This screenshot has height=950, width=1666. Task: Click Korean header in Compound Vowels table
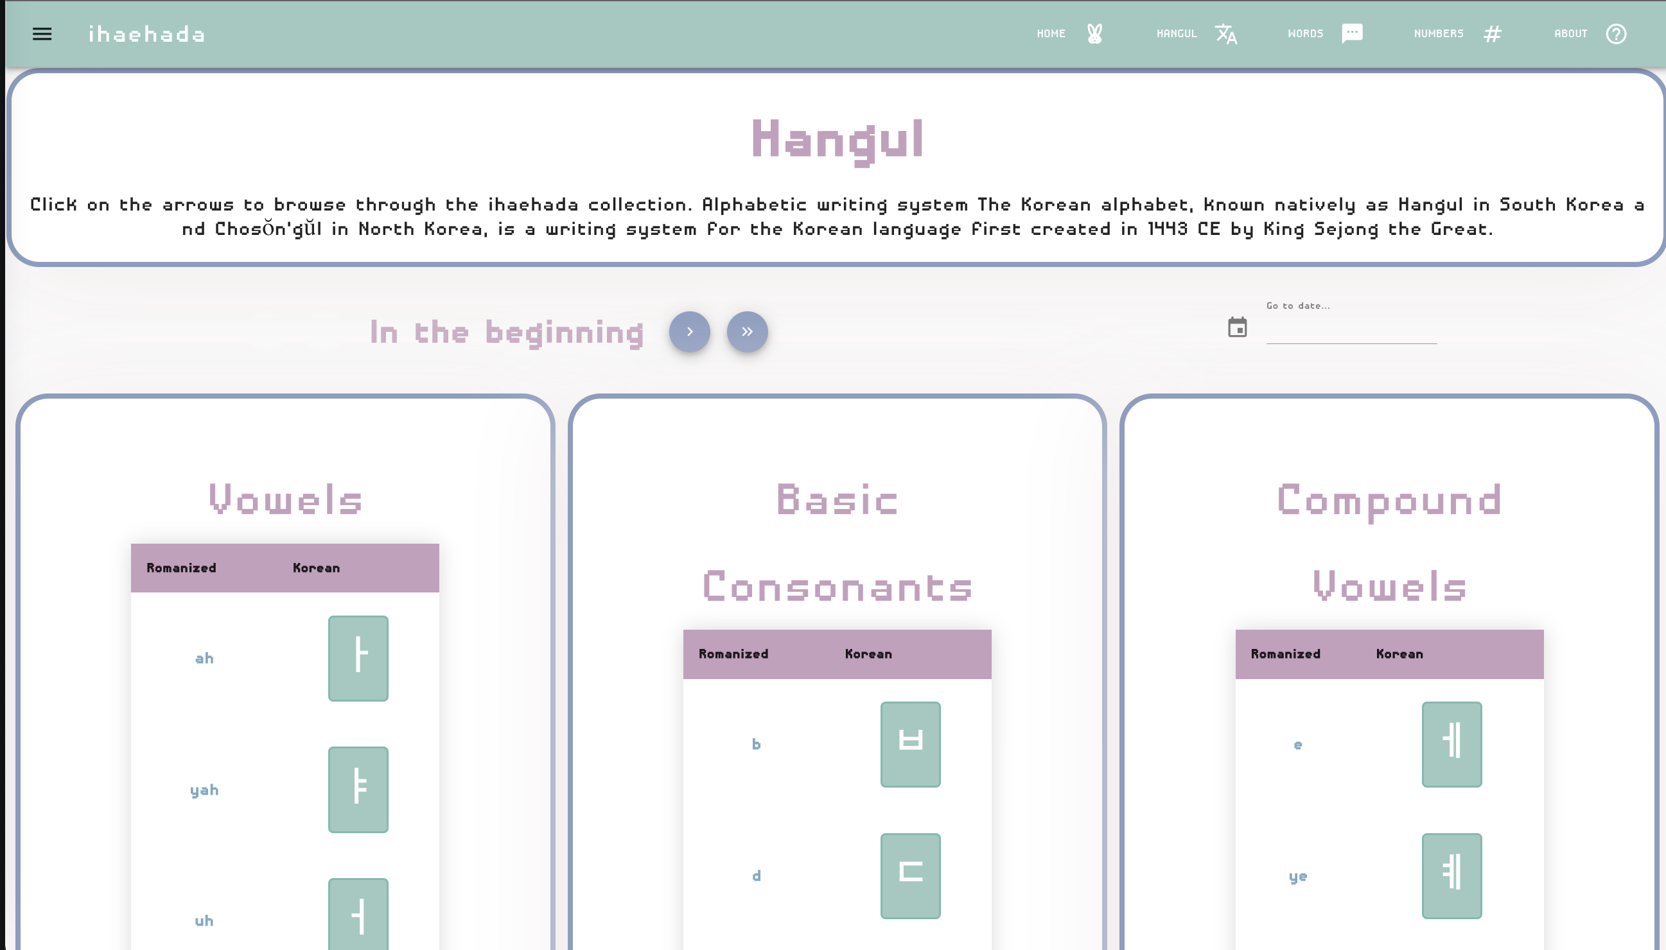coord(1399,654)
